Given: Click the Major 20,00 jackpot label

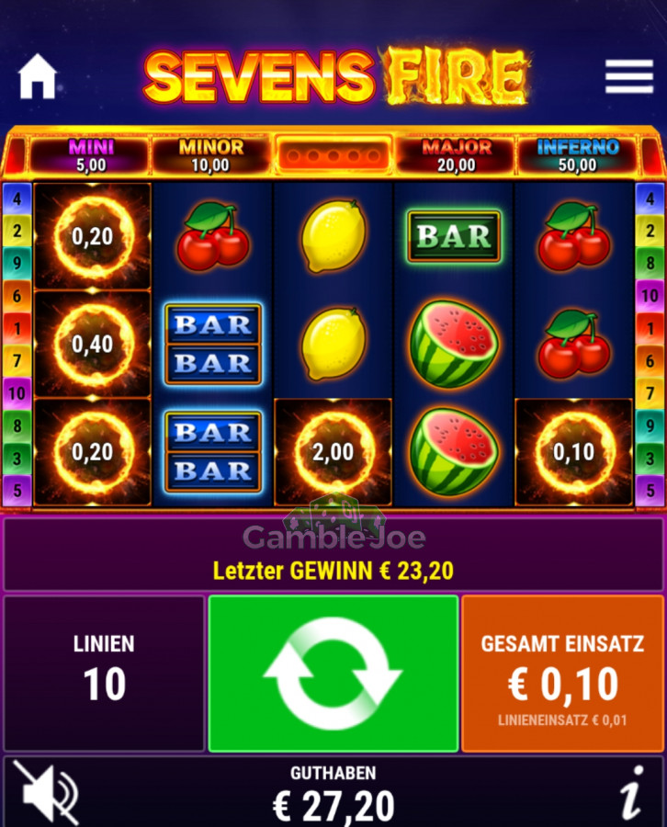Looking at the screenshot, I should click(x=457, y=155).
